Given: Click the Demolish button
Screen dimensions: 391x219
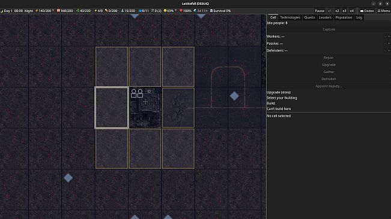Looking at the screenshot, I should [329, 79].
